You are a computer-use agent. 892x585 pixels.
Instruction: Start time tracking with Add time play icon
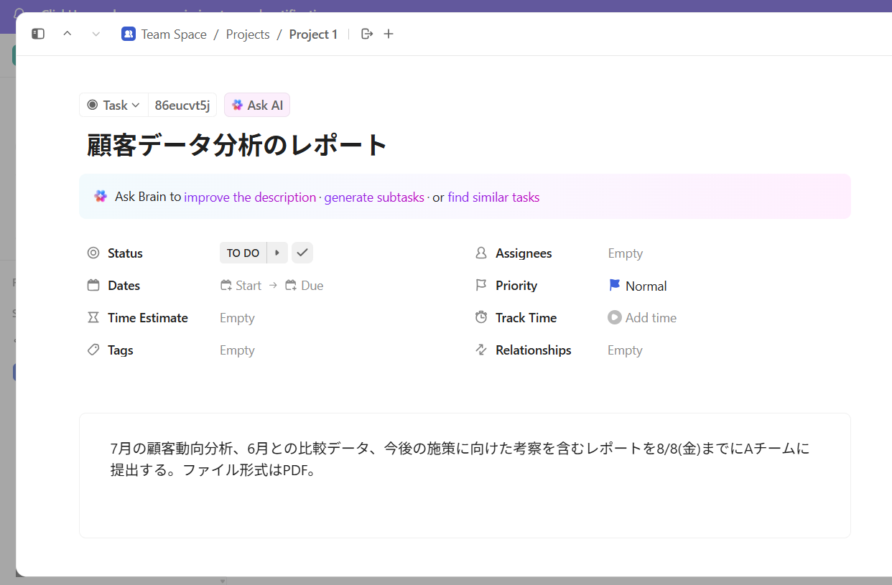point(615,317)
